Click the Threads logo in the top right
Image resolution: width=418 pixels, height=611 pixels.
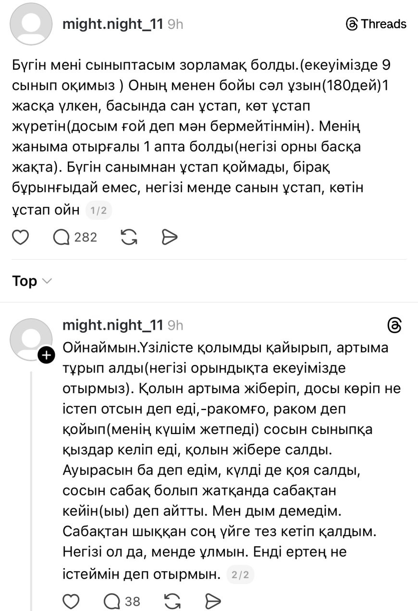pos(376,24)
